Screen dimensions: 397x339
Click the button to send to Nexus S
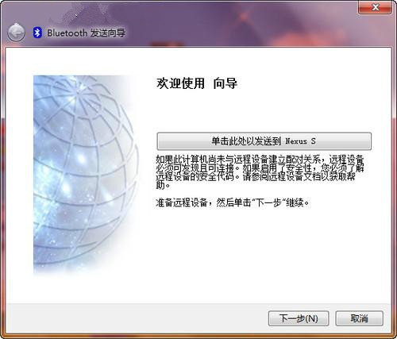point(264,141)
